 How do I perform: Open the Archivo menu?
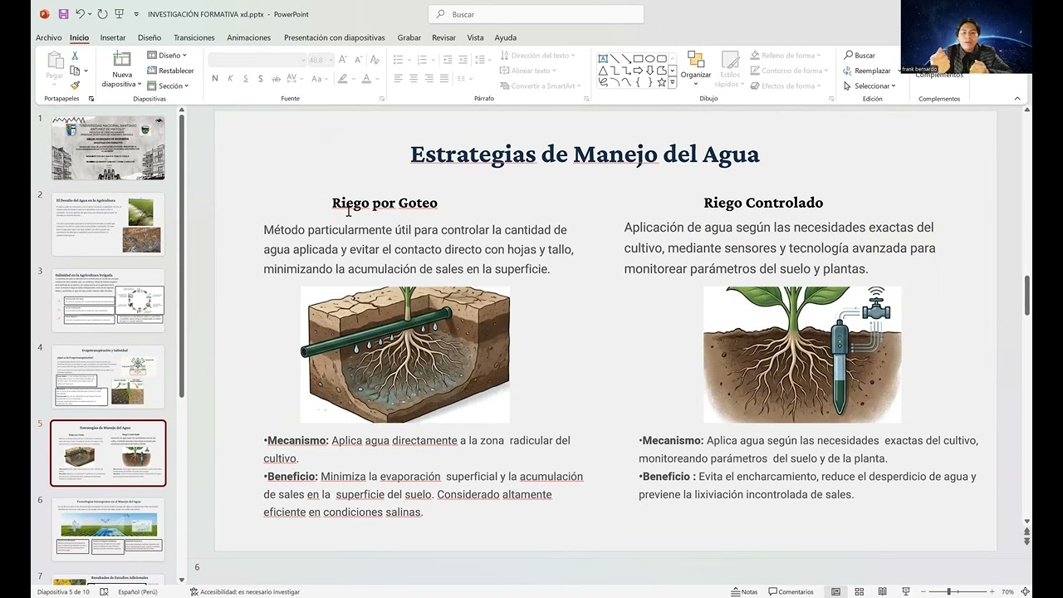pyautogui.click(x=49, y=37)
